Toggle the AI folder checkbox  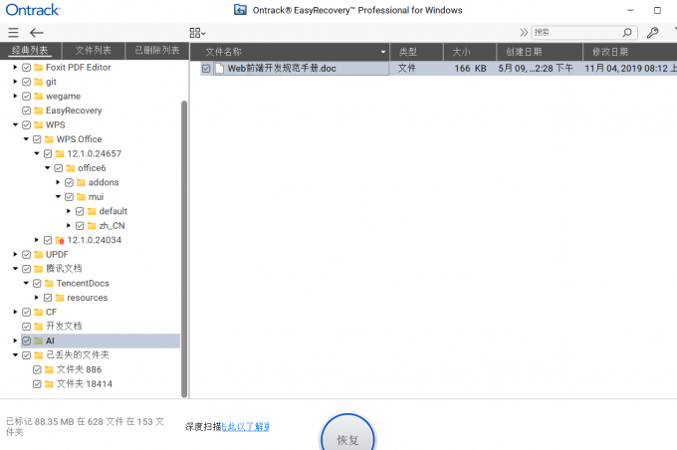click(26, 340)
